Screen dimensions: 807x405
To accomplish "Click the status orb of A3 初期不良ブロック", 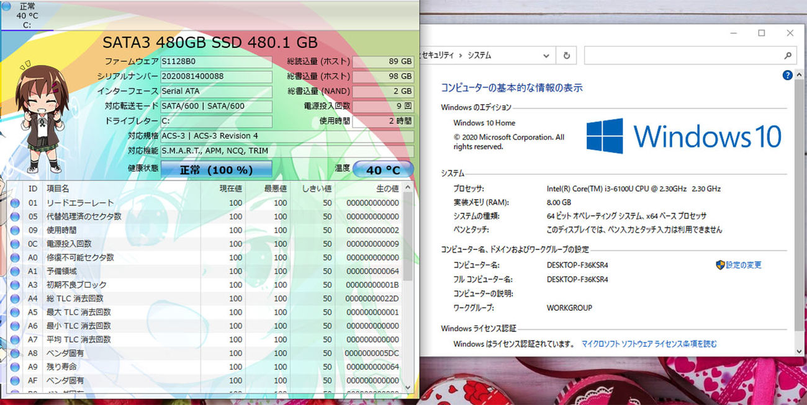I will coord(15,285).
